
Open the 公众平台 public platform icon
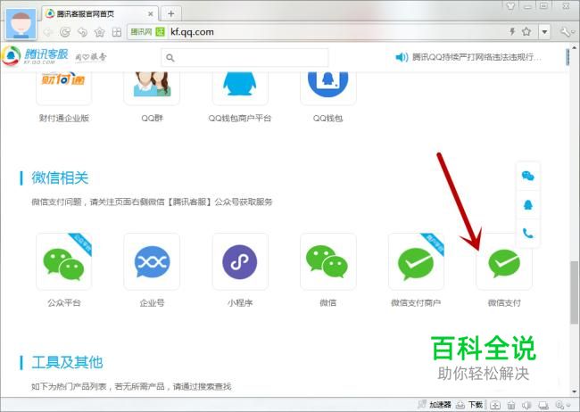click(63, 262)
